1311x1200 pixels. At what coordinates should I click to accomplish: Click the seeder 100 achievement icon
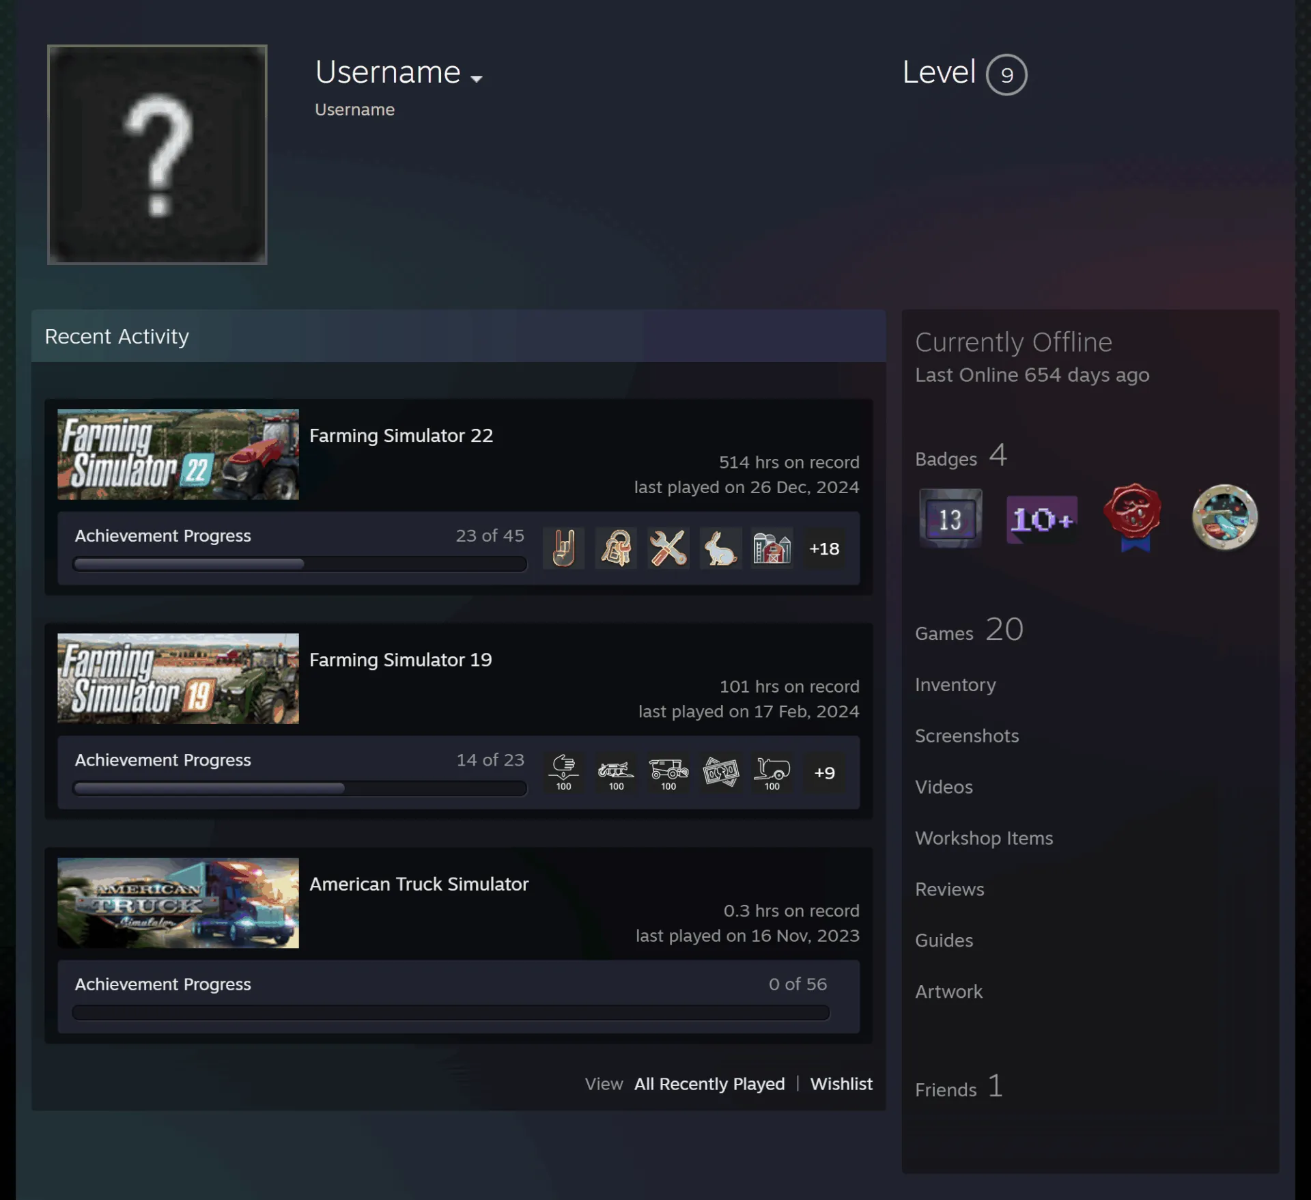(x=616, y=772)
